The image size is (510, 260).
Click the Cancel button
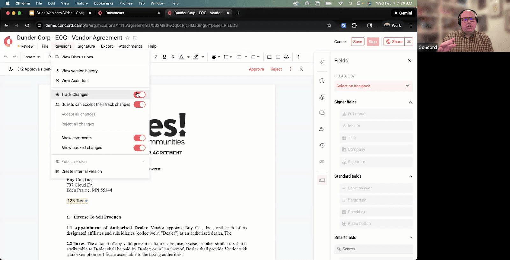tap(340, 42)
